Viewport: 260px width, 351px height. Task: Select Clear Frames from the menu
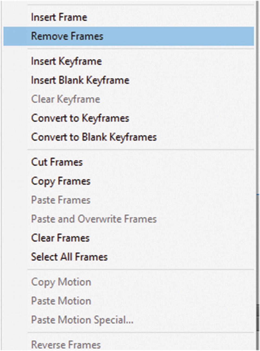[60, 238]
